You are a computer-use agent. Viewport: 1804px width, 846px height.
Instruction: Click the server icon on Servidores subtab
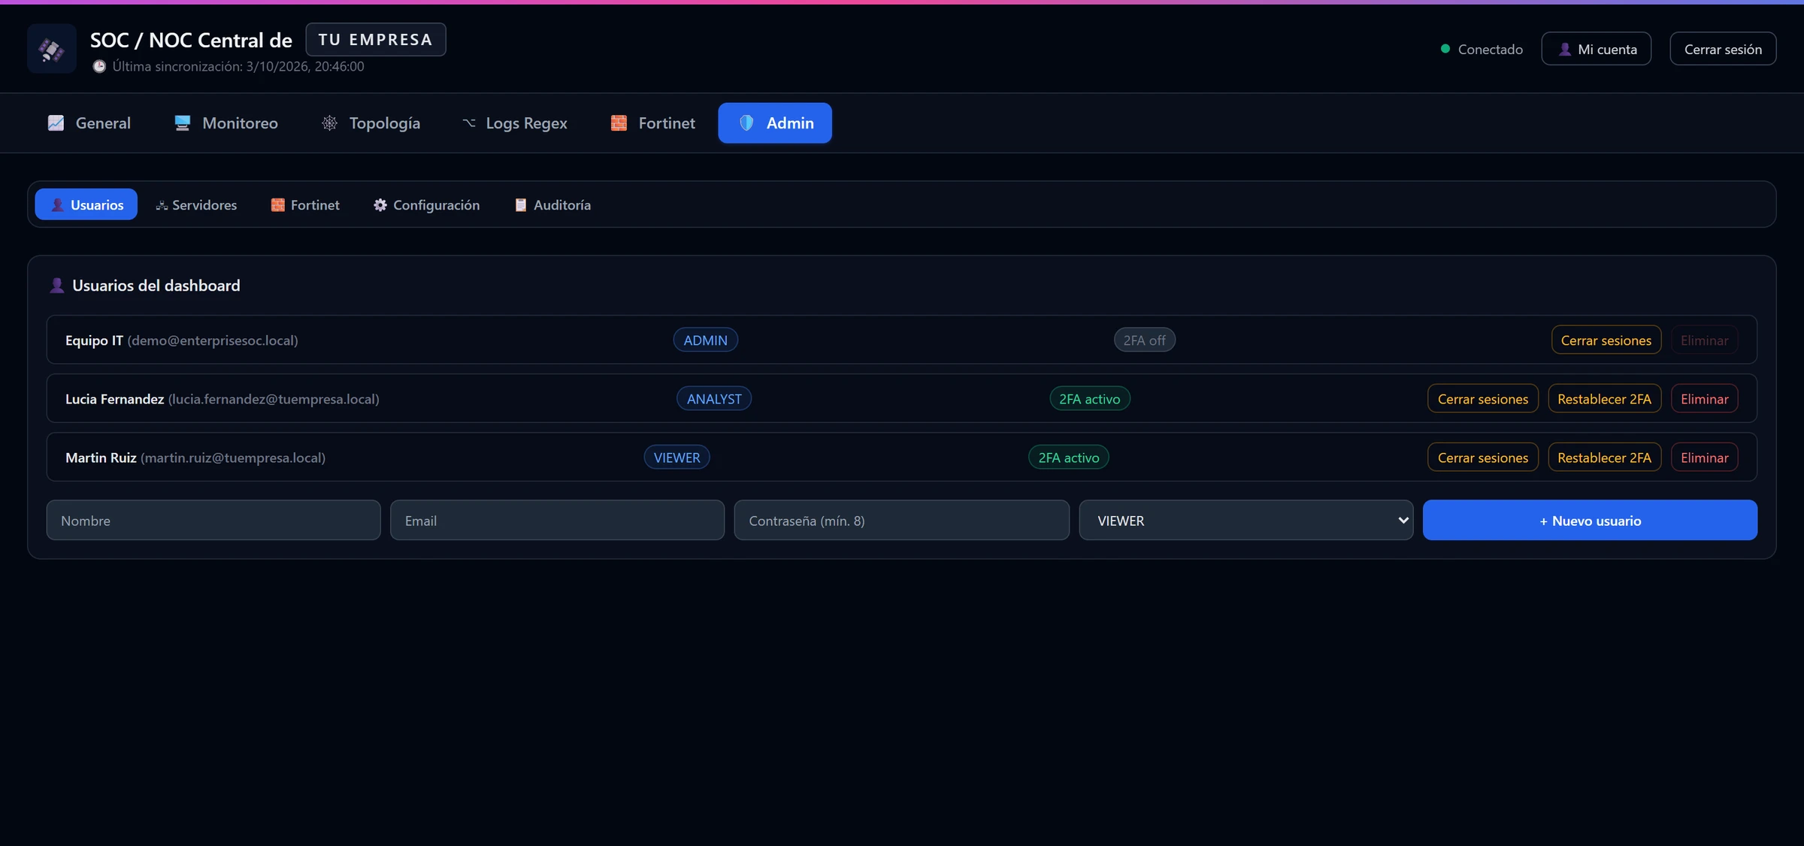(161, 205)
